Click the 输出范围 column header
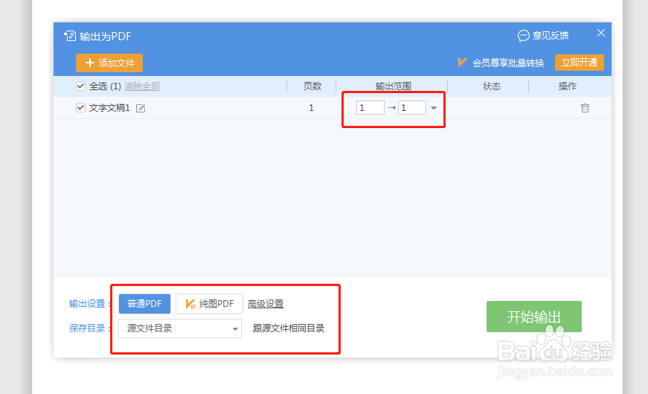This screenshot has height=394, width=648. pyautogui.click(x=393, y=86)
